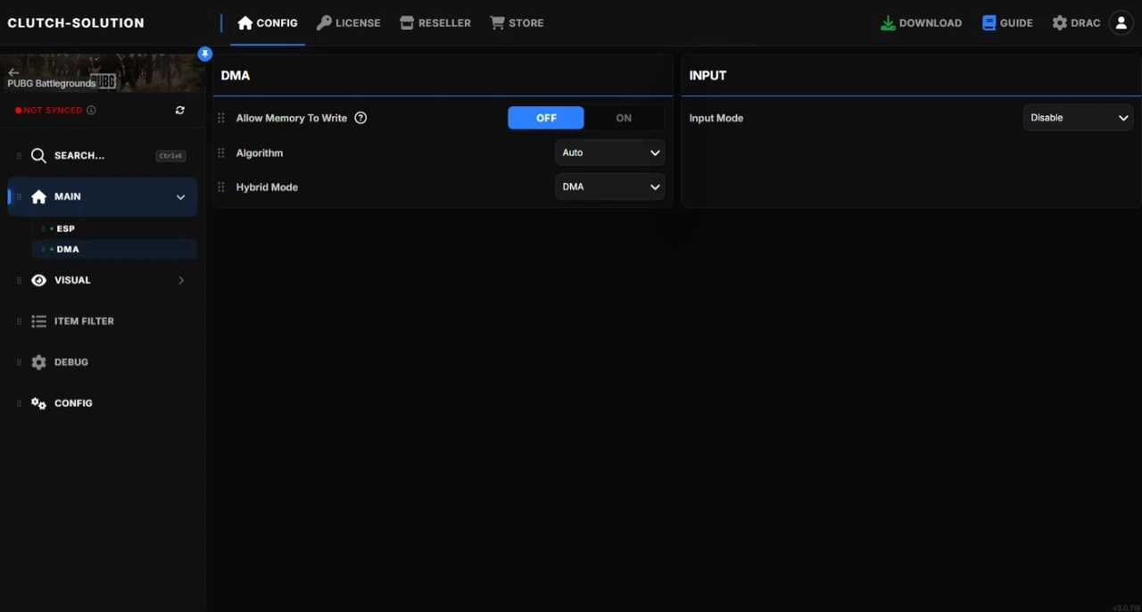Set Allow Memory To Write to OFF
The image size is (1142, 612).
point(546,118)
